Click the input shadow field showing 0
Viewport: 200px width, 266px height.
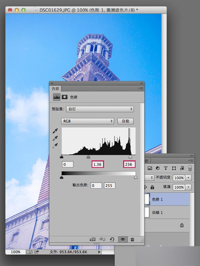[x=68, y=164]
